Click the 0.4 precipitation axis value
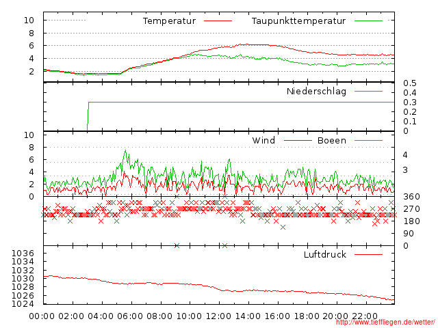 pos(410,93)
